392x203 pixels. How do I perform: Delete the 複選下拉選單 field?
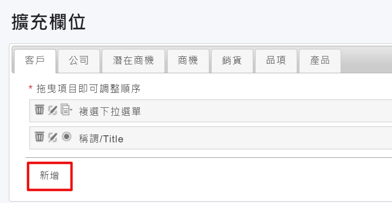[39, 110]
